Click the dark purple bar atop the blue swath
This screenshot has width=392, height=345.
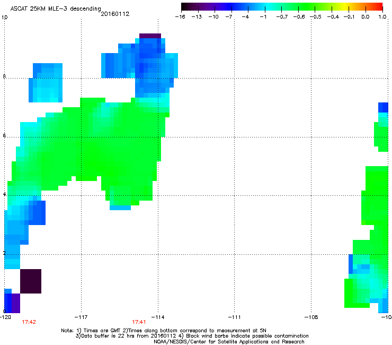point(150,36)
